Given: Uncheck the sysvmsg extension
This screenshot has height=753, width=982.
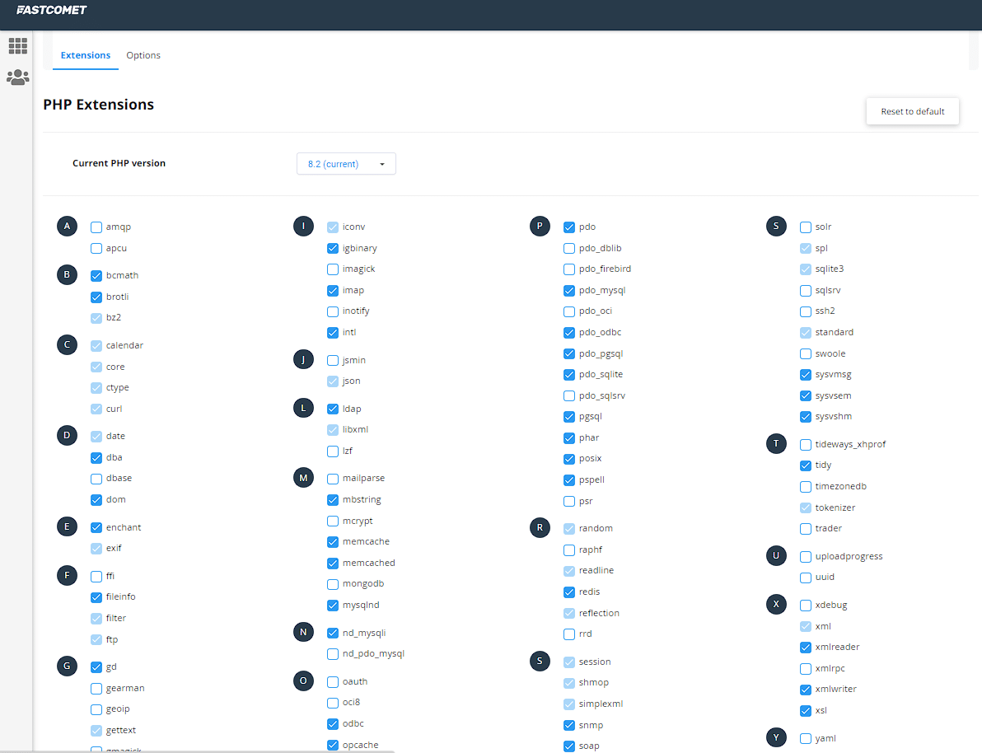Looking at the screenshot, I should coord(806,375).
